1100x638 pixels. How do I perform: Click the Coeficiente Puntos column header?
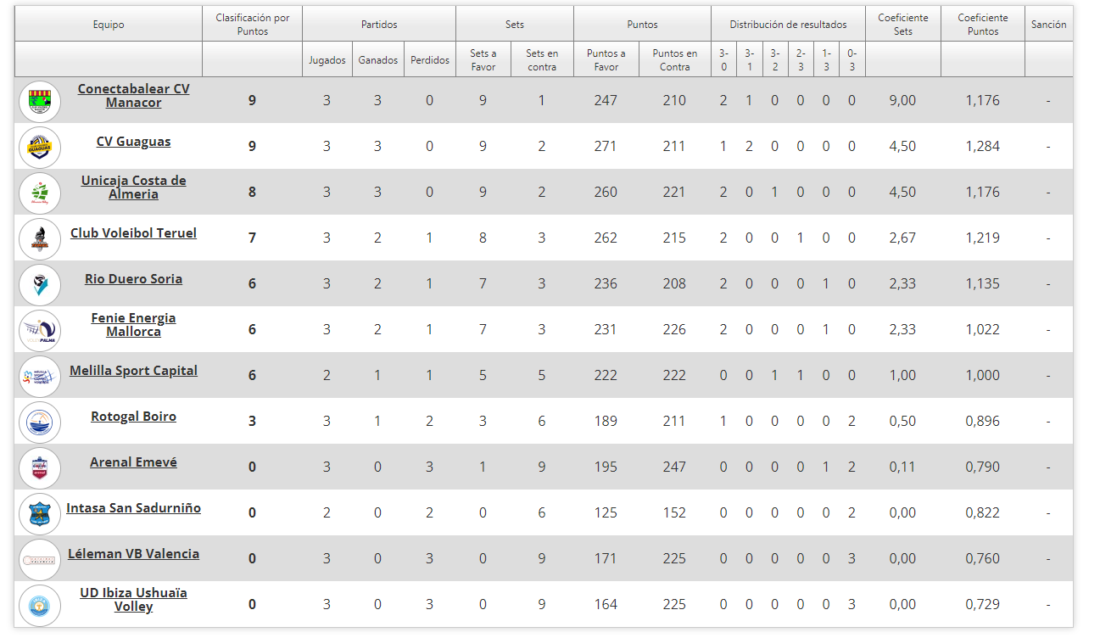[x=983, y=25]
